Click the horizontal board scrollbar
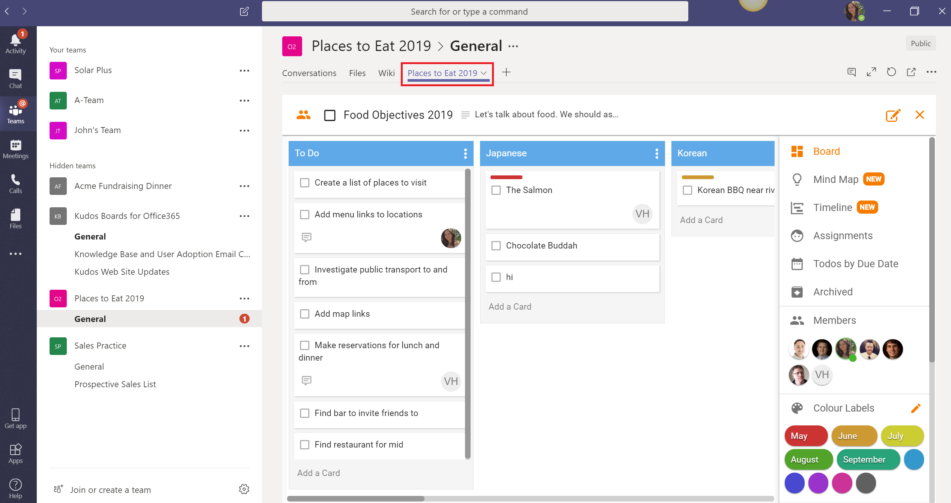951x503 pixels. [x=356, y=499]
